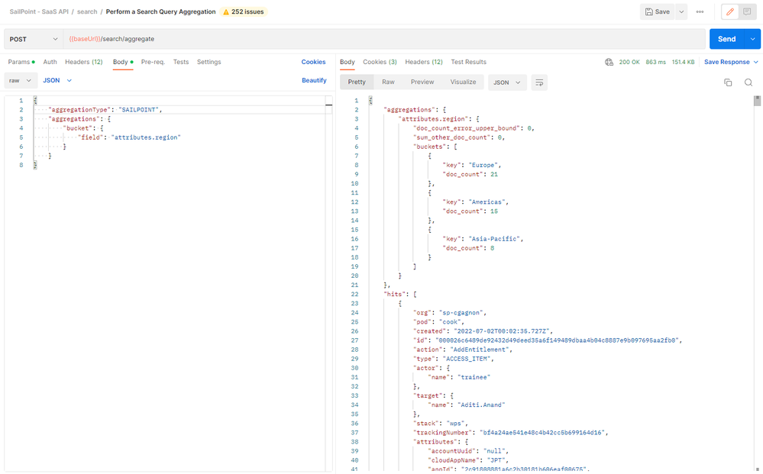Click the three-dot more options icon
This screenshot has width=763, height=474.
coord(700,11)
